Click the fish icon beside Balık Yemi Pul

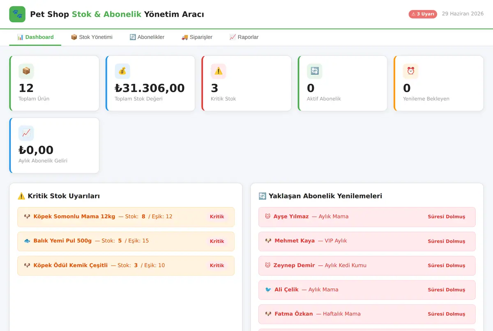click(27, 241)
